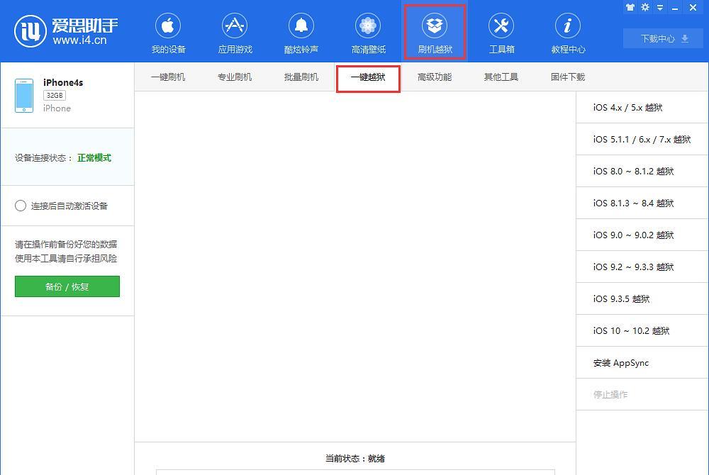Enable 连接后自动激活设备 option
This screenshot has height=475, width=709.
(21, 206)
